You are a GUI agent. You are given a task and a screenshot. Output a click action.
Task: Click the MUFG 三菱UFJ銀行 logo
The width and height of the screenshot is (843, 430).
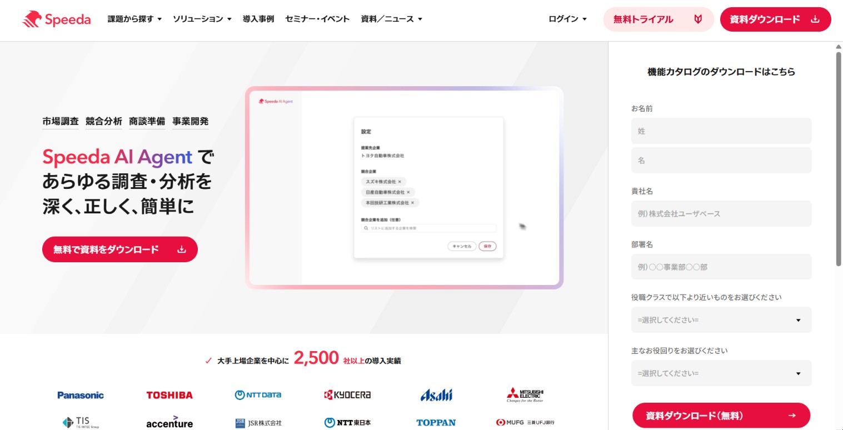[x=525, y=423]
